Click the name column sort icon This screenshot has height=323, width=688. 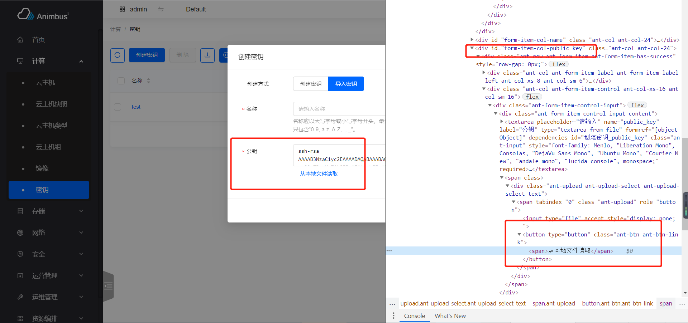pos(148,81)
